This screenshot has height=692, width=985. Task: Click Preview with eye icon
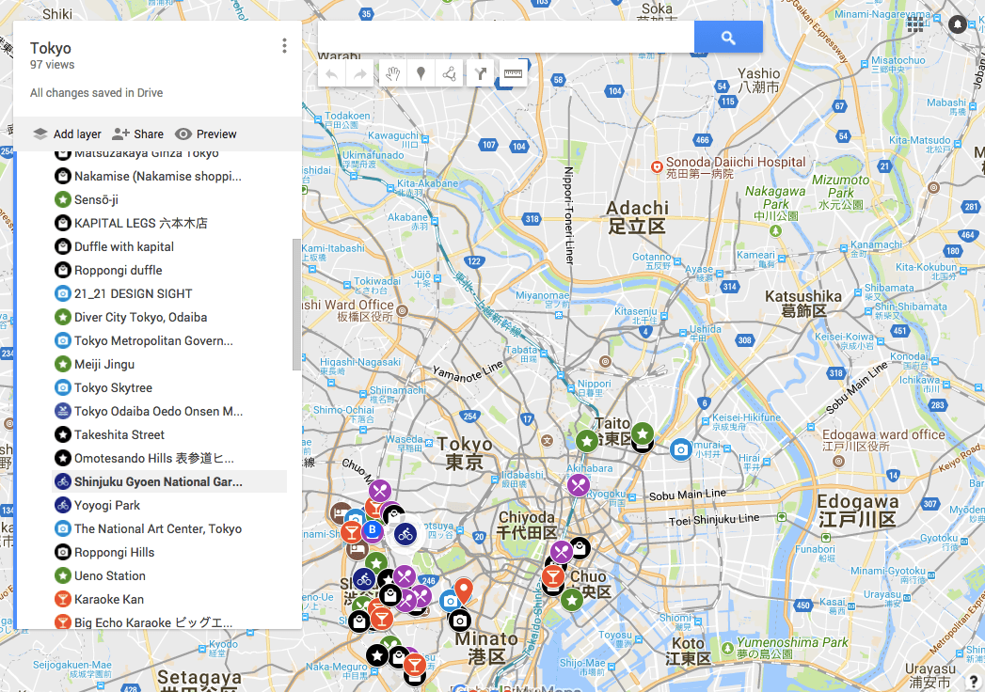(206, 134)
